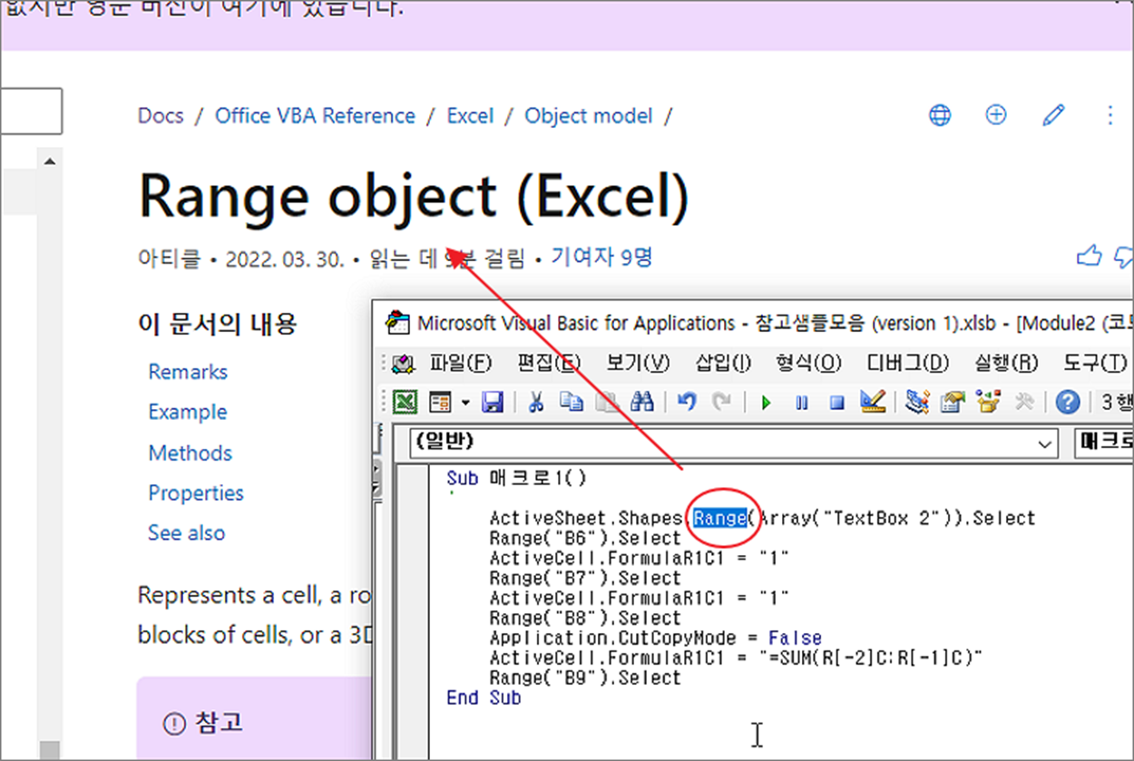Image resolution: width=1134 pixels, height=761 pixels.
Task: Open the Insert UserForm dropdown arrow
Action: (465, 402)
